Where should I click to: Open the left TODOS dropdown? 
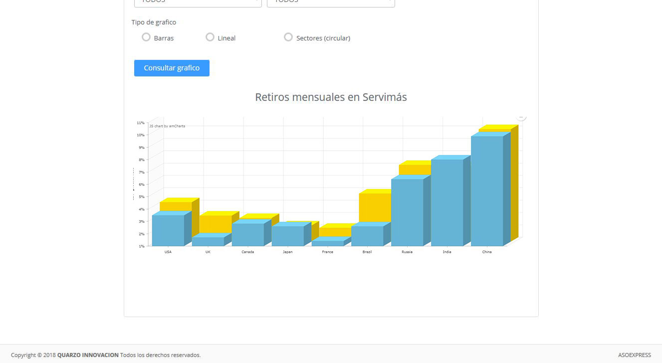pyautogui.click(x=198, y=2)
